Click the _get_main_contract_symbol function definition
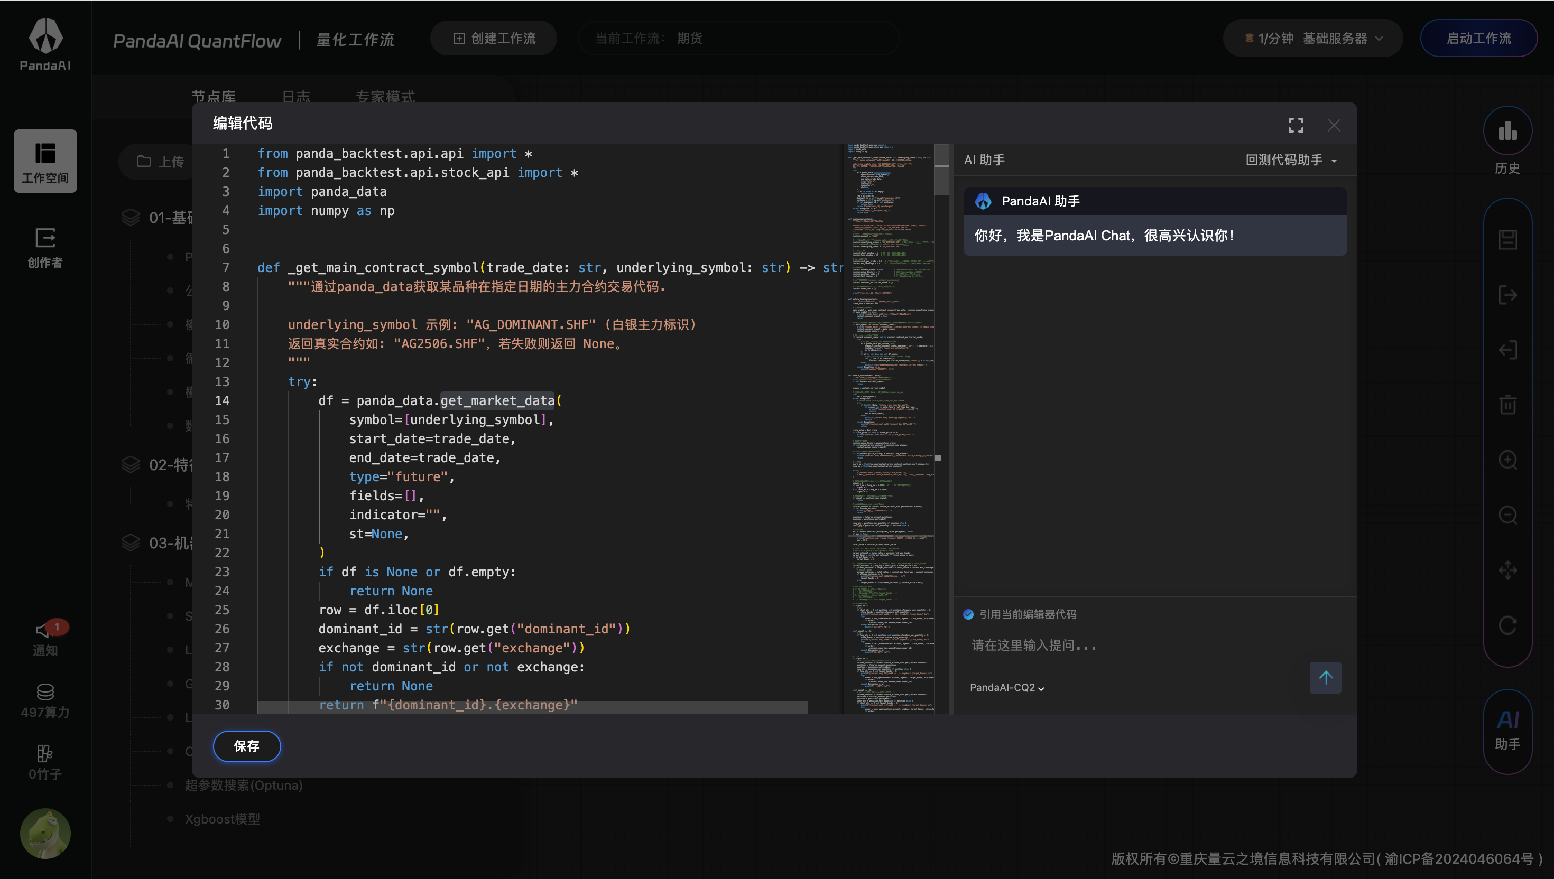 coord(550,267)
